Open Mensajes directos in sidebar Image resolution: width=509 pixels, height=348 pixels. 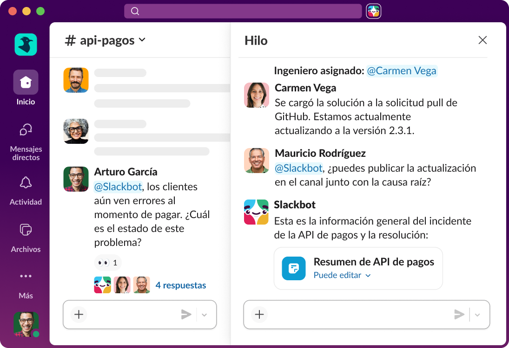point(26,142)
